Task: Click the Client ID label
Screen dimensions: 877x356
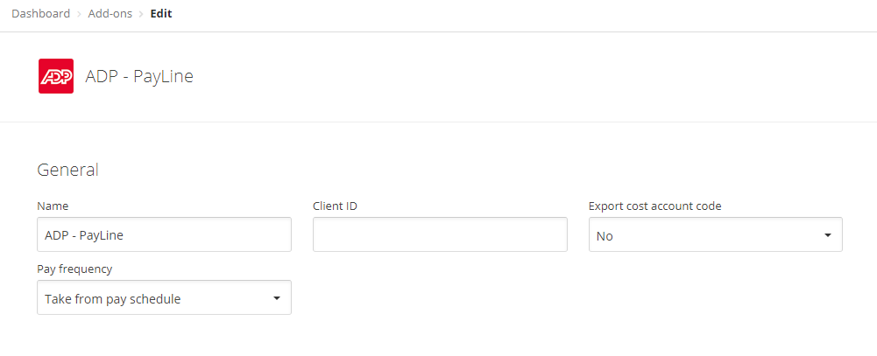Action: (335, 206)
